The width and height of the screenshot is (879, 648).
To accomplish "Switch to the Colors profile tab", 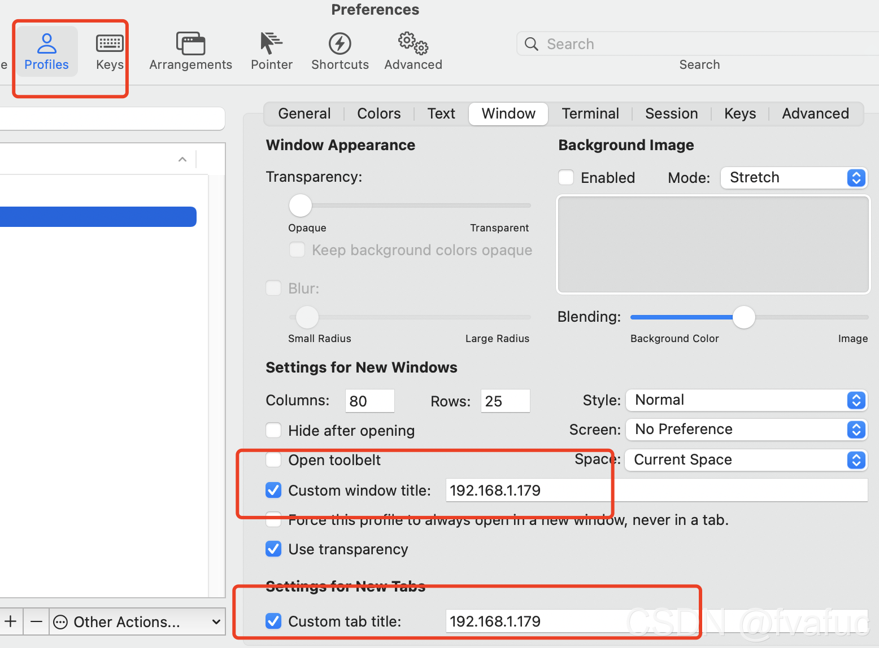I will pos(379,113).
